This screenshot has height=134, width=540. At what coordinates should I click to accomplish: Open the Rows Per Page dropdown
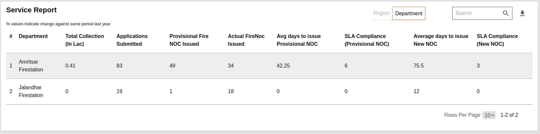tap(489, 115)
